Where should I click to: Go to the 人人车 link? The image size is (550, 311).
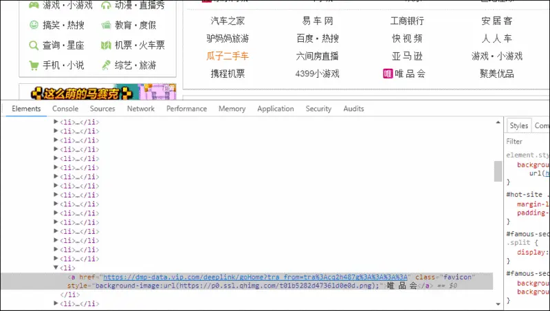[x=496, y=39]
